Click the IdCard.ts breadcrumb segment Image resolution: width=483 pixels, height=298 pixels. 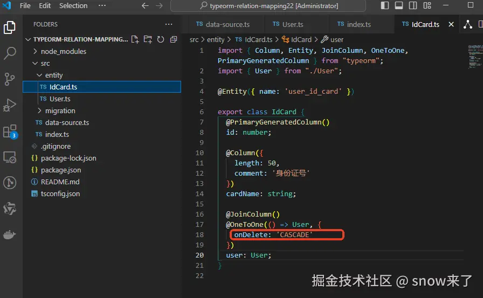253,40
